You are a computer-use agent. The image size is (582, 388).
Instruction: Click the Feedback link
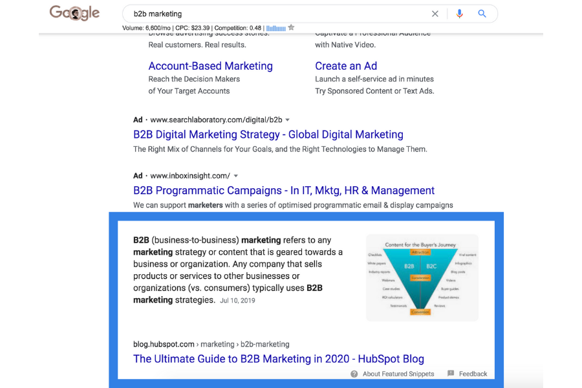click(x=473, y=374)
